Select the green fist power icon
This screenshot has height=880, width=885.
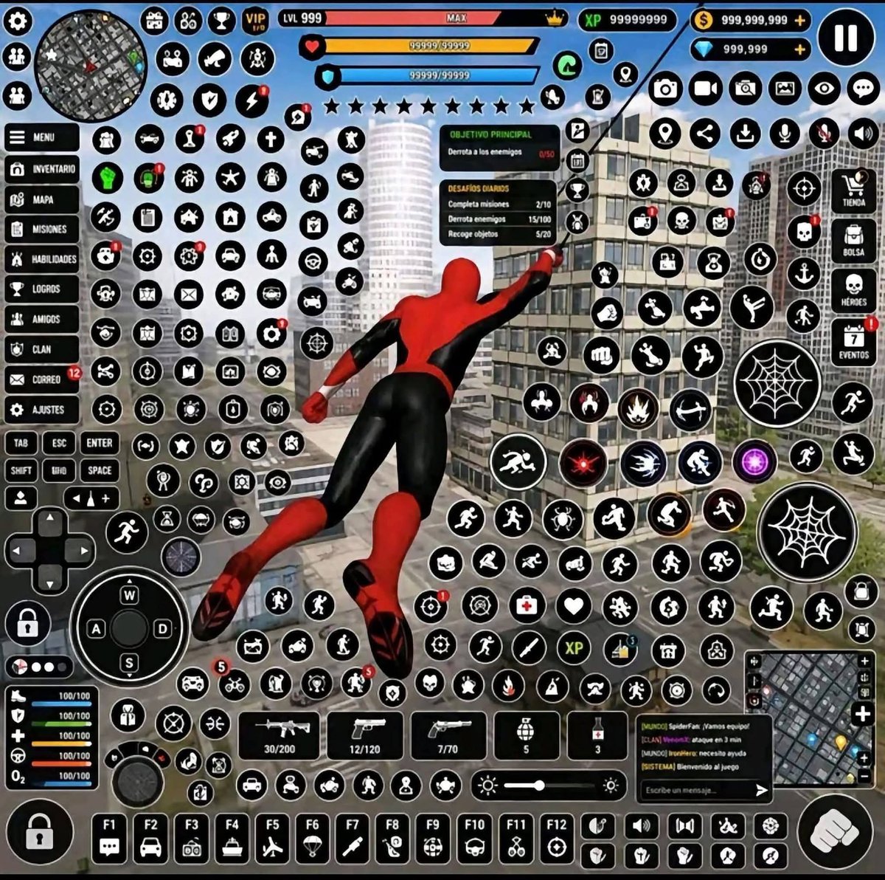108,177
